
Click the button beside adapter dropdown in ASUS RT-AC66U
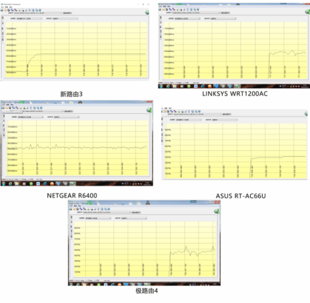227,115
